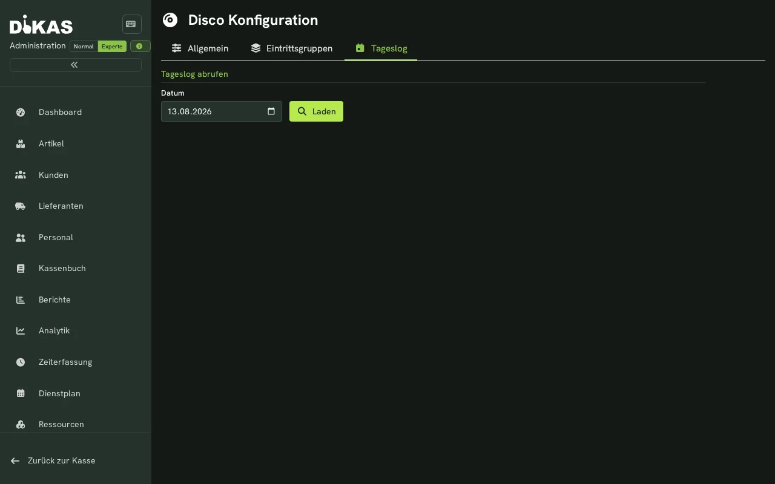Open the on-screen keyboard button

coord(132,24)
